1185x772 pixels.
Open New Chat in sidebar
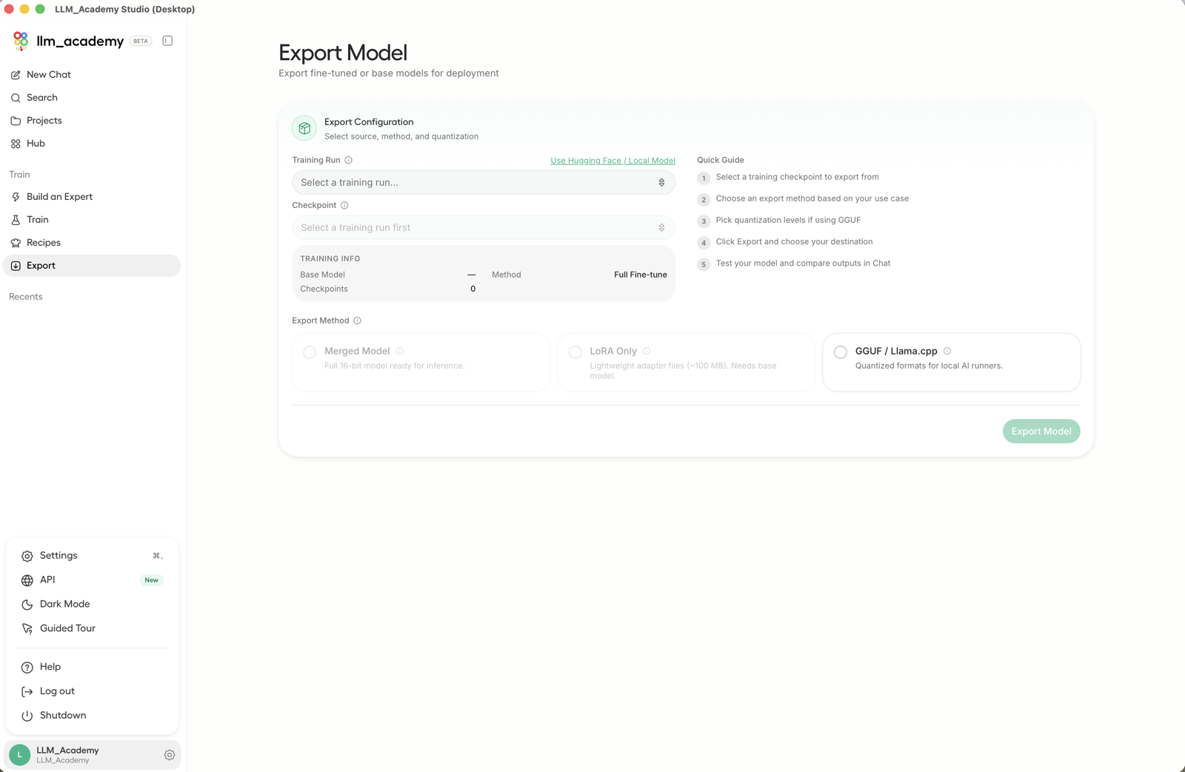[x=92, y=75]
